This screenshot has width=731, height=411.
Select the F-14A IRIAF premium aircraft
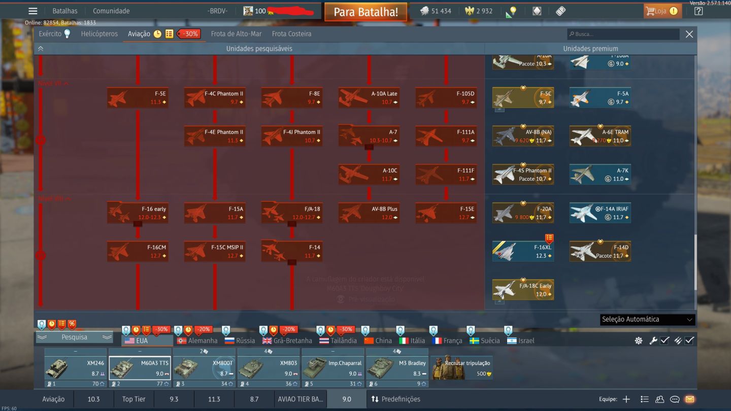[x=600, y=213]
